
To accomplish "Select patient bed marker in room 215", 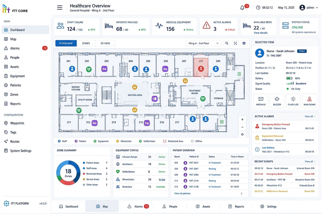I will (x=147, y=123).
